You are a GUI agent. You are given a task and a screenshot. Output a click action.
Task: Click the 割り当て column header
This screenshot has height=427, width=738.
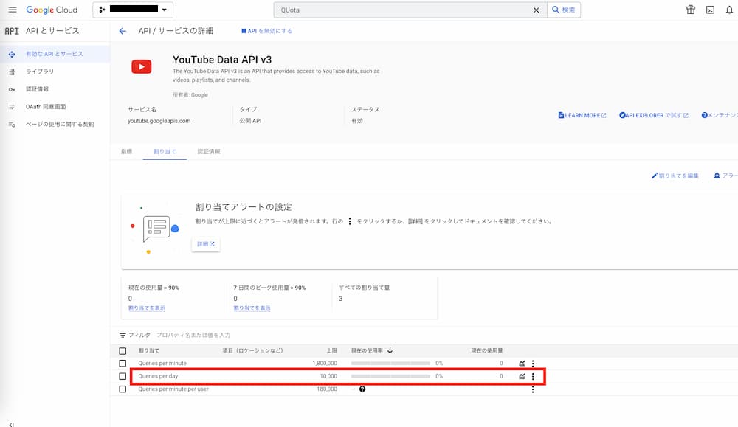tap(149, 351)
